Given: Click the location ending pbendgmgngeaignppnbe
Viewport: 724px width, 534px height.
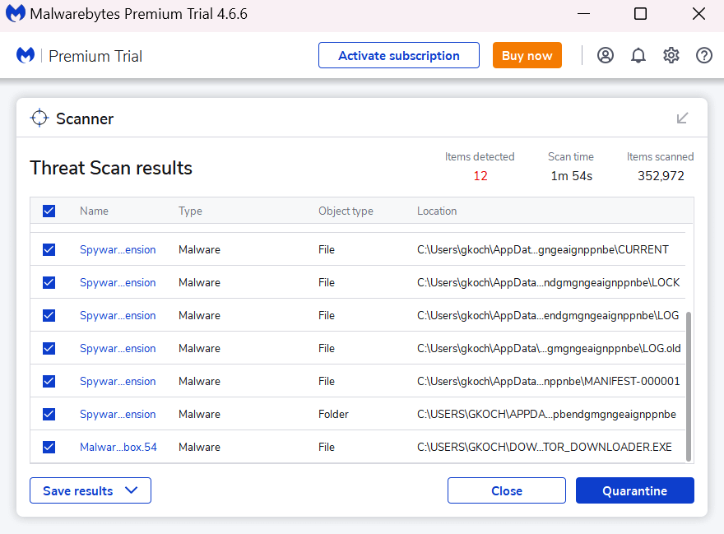Looking at the screenshot, I should click(546, 415).
